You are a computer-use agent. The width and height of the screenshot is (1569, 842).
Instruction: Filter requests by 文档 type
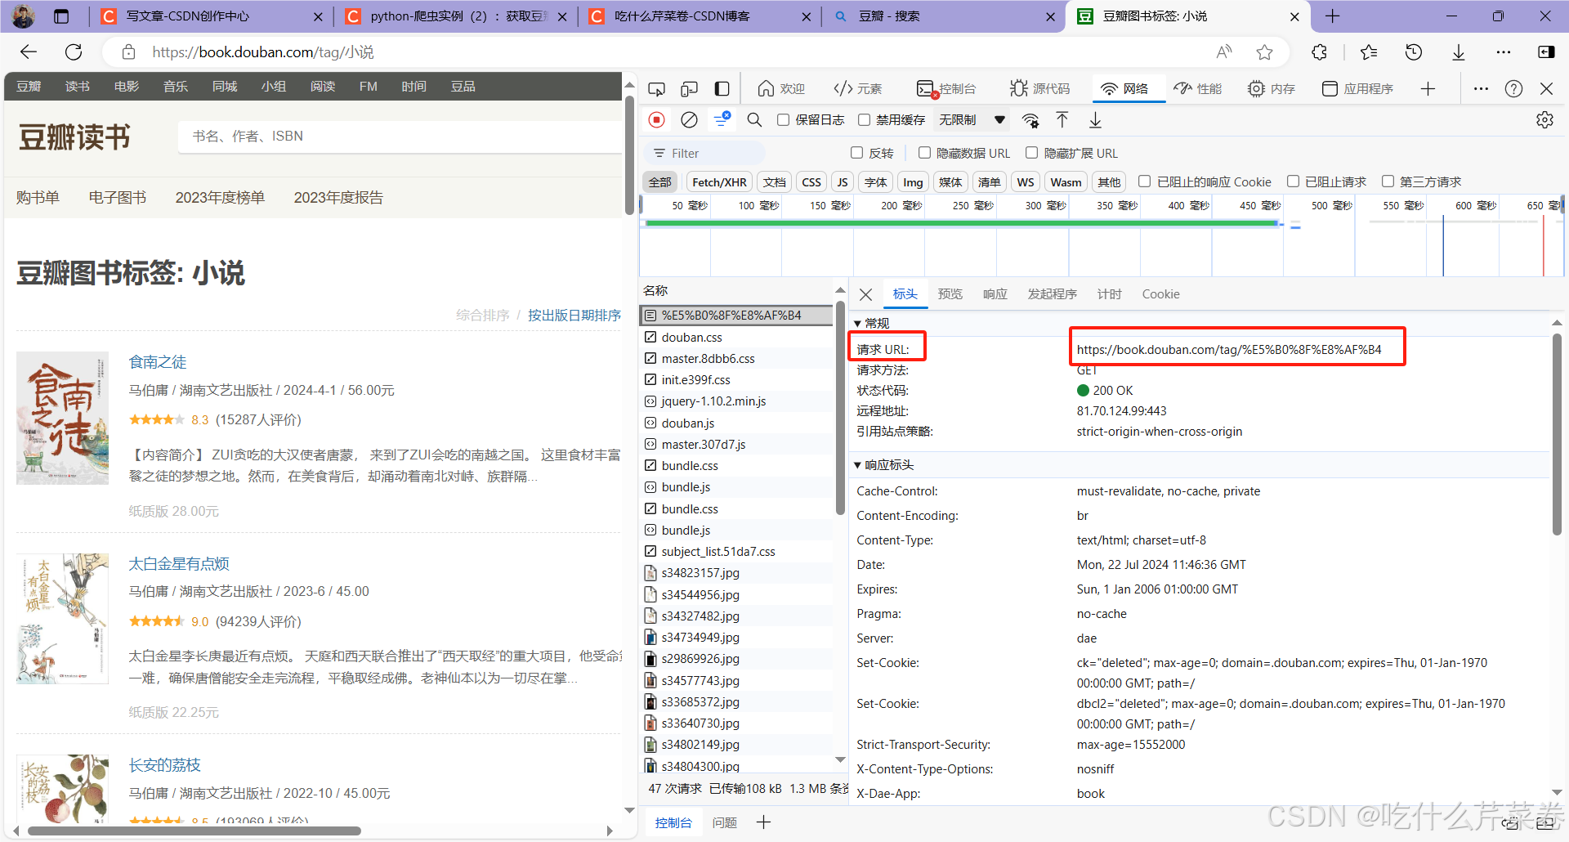(x=774, y=182)
